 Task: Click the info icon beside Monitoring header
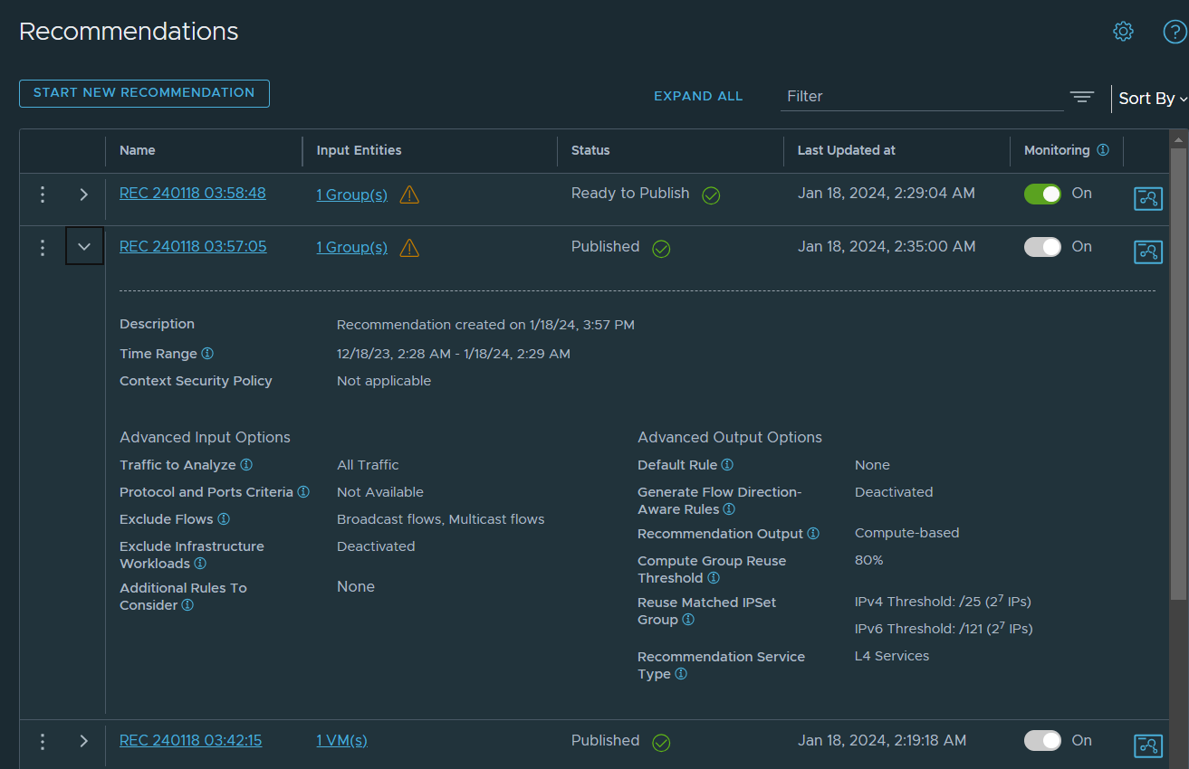[x=1102, y=150]
